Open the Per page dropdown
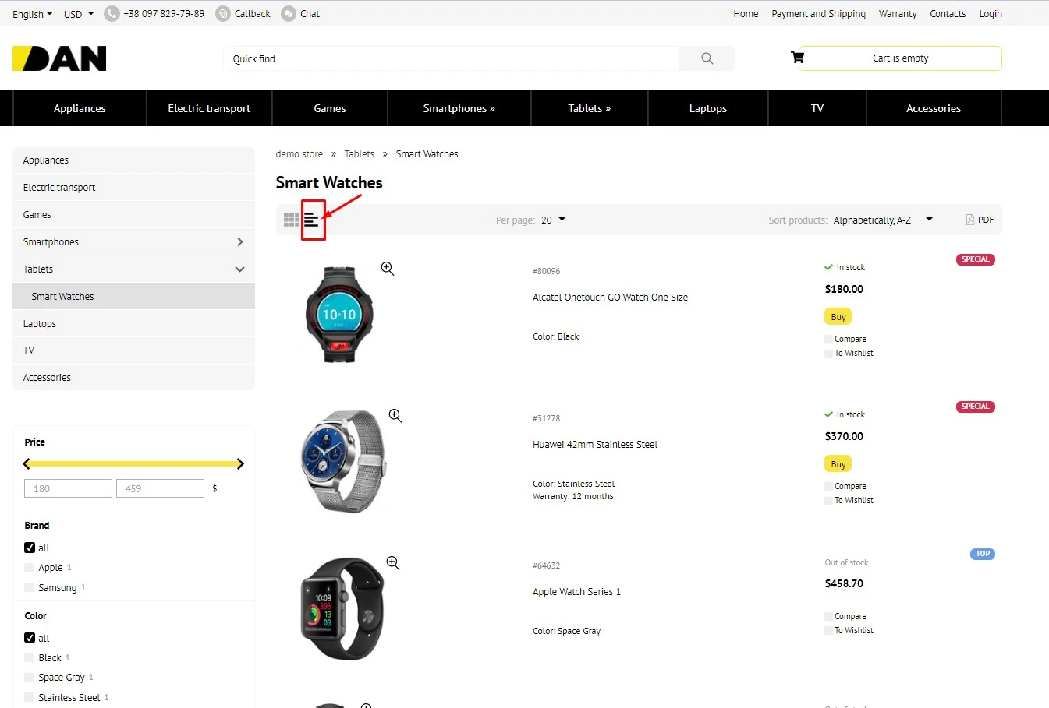This screenshot has width=1049, height=708. pyautogui.click(x=551, y=220)
